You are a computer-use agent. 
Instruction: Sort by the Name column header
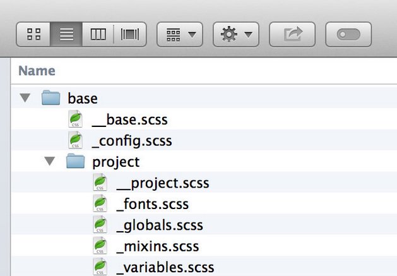37,71
